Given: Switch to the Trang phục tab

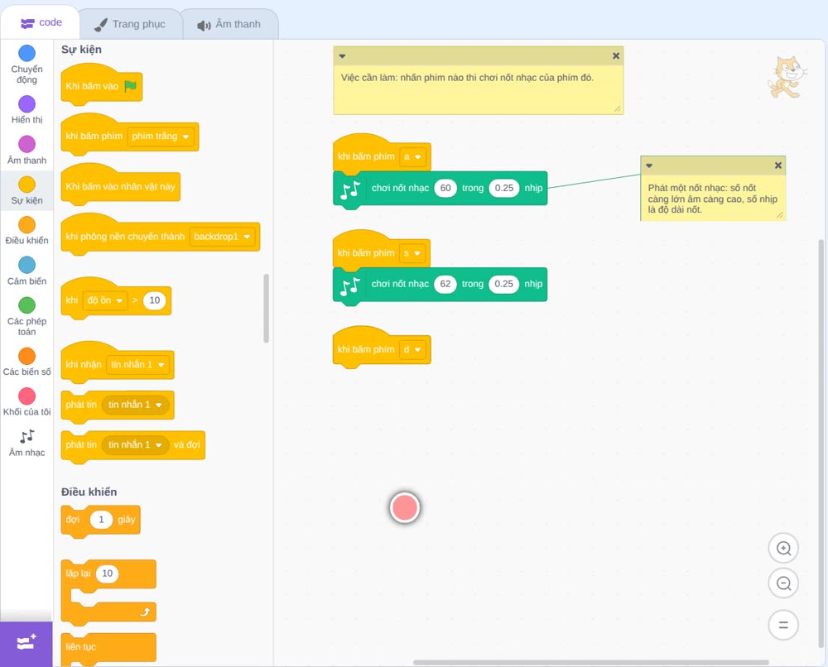Looking at the screenshot, I should (130, 24).
